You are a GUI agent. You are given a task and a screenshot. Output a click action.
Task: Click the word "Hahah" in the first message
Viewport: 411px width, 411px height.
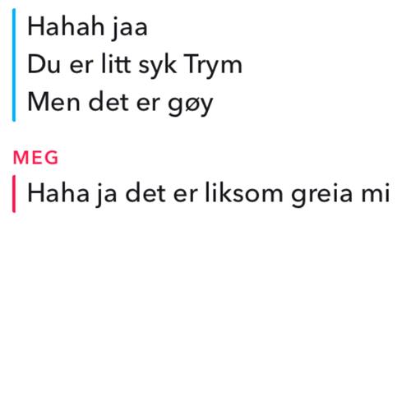[x=66, y=26]
